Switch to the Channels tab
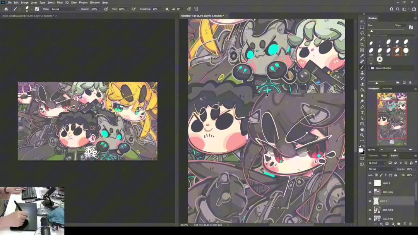The width and height of the screenshot is (418, 235). [373, 155]
